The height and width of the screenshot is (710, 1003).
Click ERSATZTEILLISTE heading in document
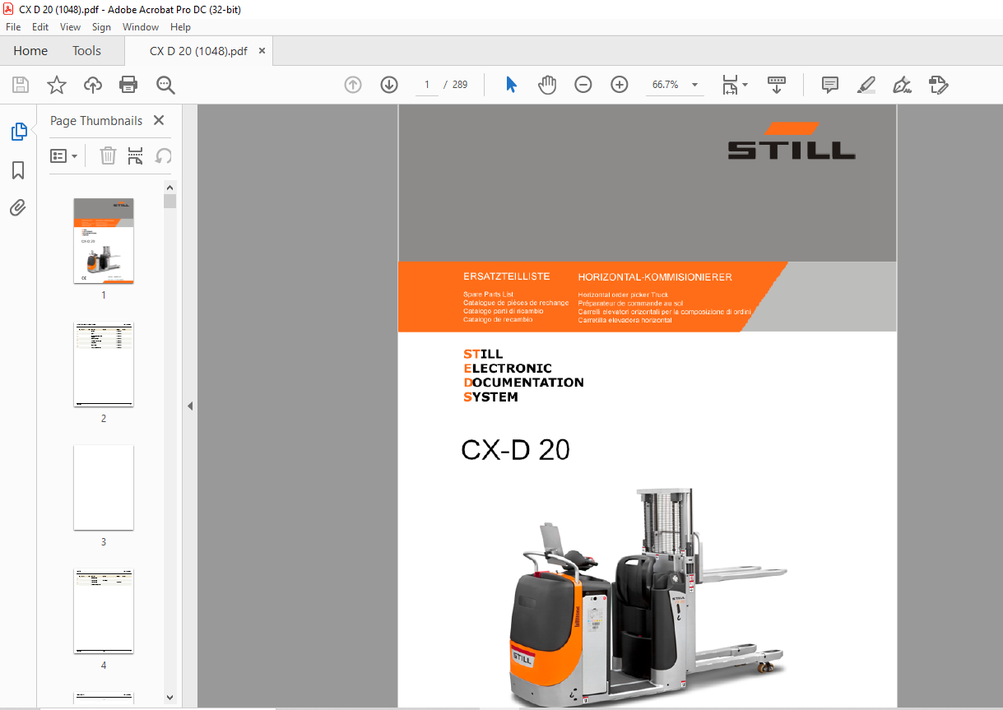506,276
